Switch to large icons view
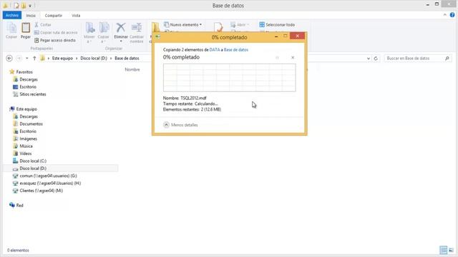458x257 pixels. (451, 250)
